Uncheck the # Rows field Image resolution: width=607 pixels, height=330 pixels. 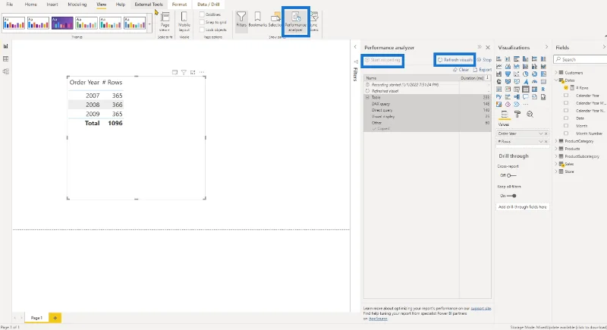(x=566, y=88)
